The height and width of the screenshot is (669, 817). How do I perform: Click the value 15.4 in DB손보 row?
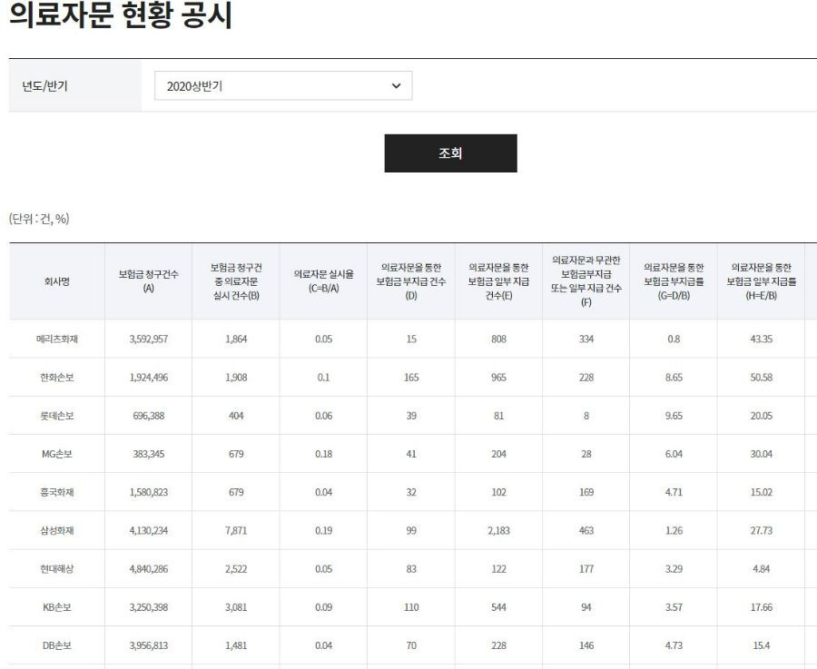coord(762,645)
